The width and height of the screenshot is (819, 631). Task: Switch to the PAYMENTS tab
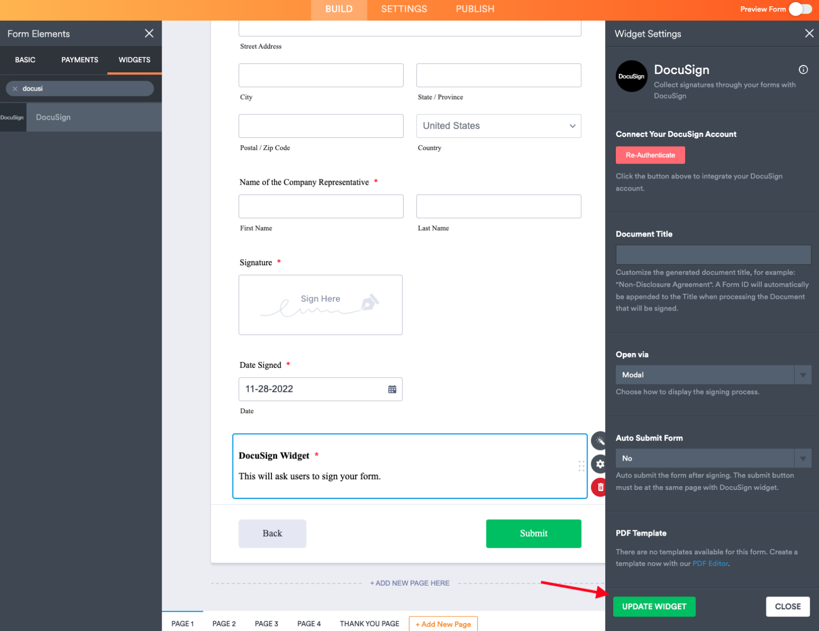(x=79, y=60)
